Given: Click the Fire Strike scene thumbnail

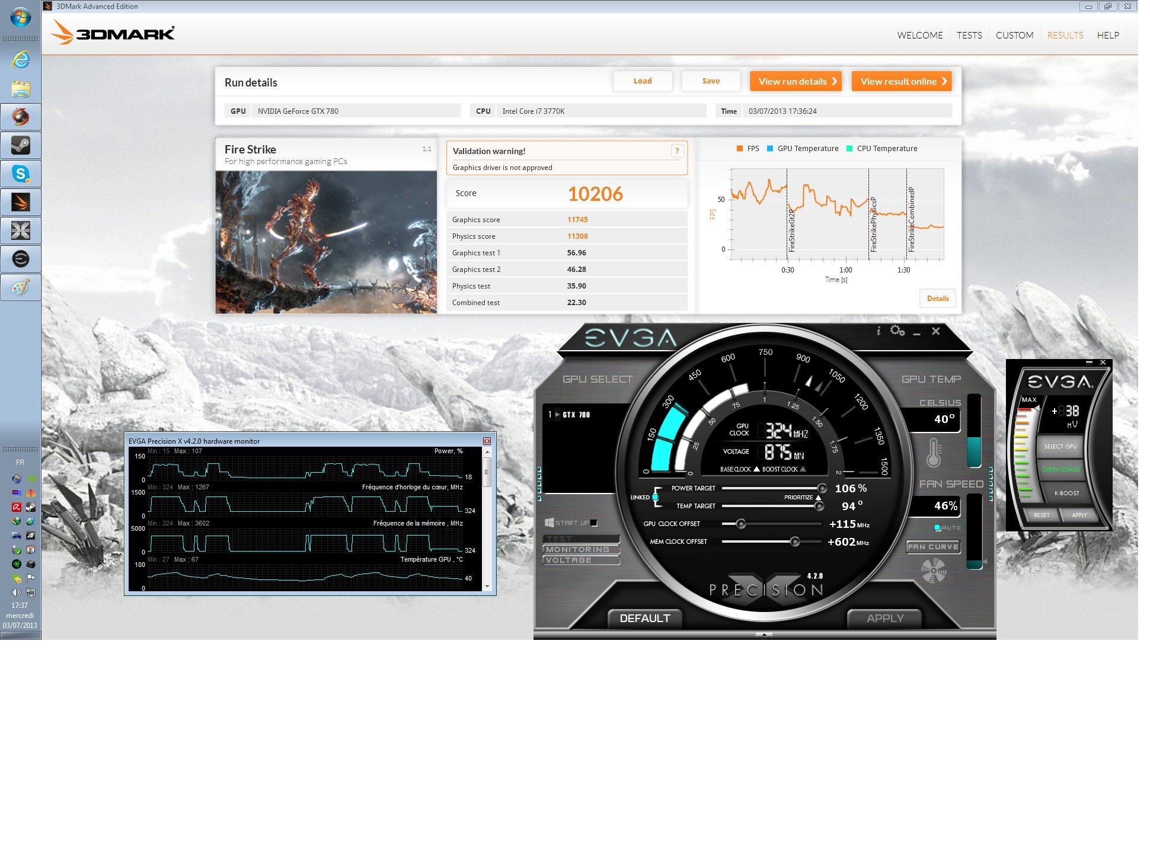Looking at the screenshot, I should 326,242.
